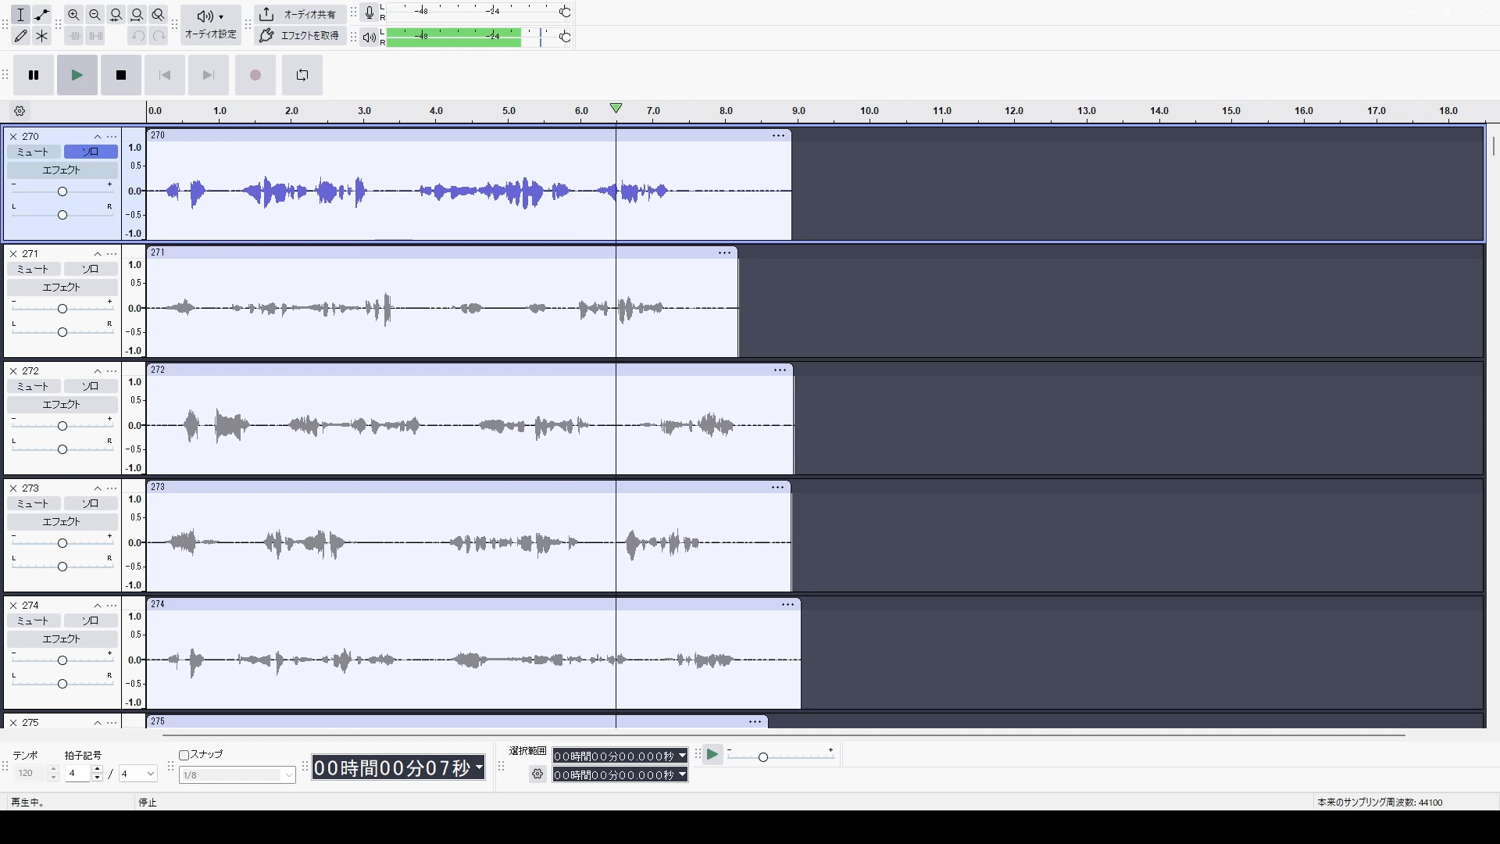Toggle ソロ on track 270
The height and width of the screenshot is (844, 1500).
pos(91,152)
